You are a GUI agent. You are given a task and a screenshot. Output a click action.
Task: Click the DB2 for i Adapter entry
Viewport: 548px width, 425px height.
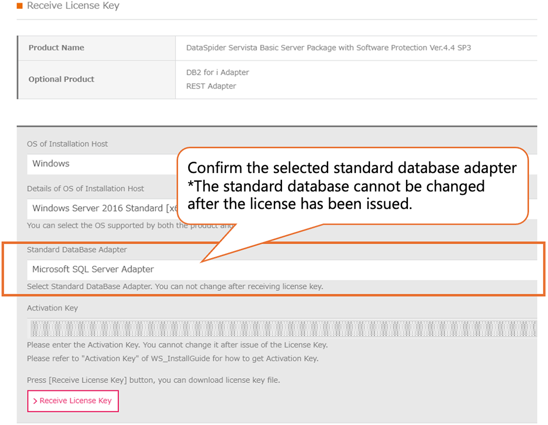pyautogui.click(x=217, y=72)
